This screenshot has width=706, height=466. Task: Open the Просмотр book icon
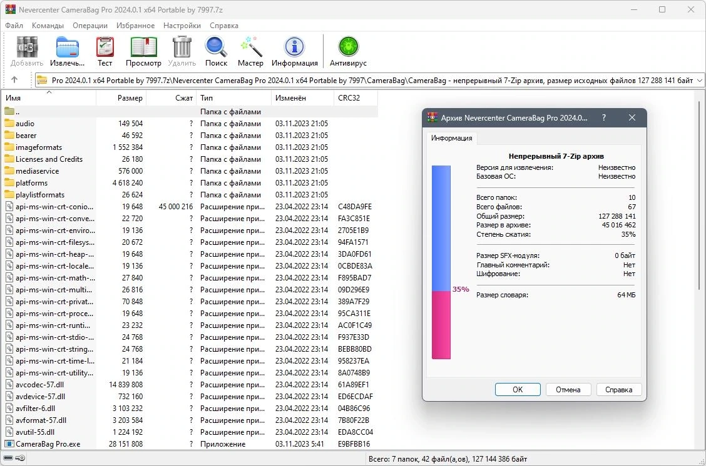(143, 47)
